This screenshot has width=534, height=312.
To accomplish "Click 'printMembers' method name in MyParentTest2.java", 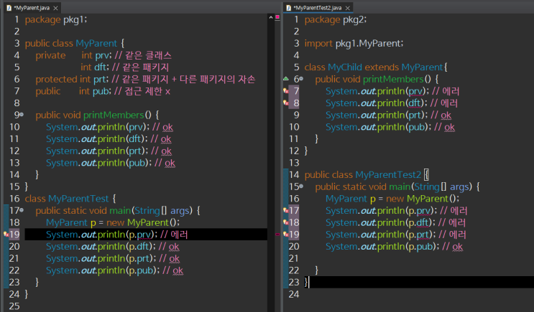I will [393, 79].
